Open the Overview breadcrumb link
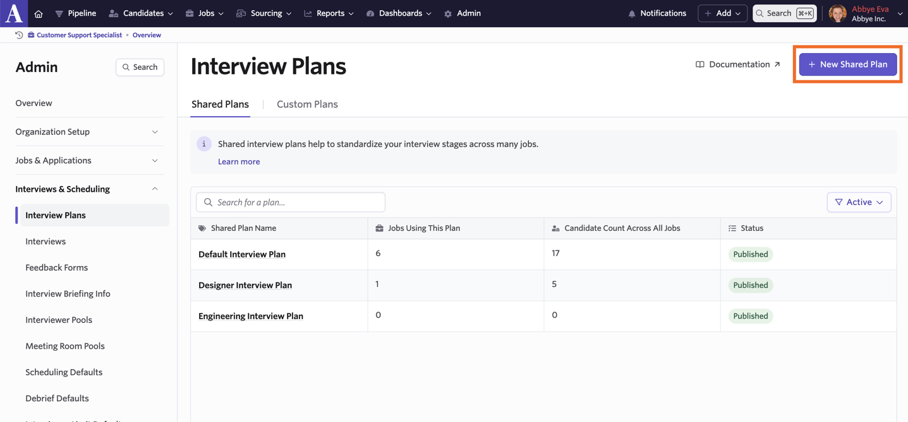 coord(147,35)
